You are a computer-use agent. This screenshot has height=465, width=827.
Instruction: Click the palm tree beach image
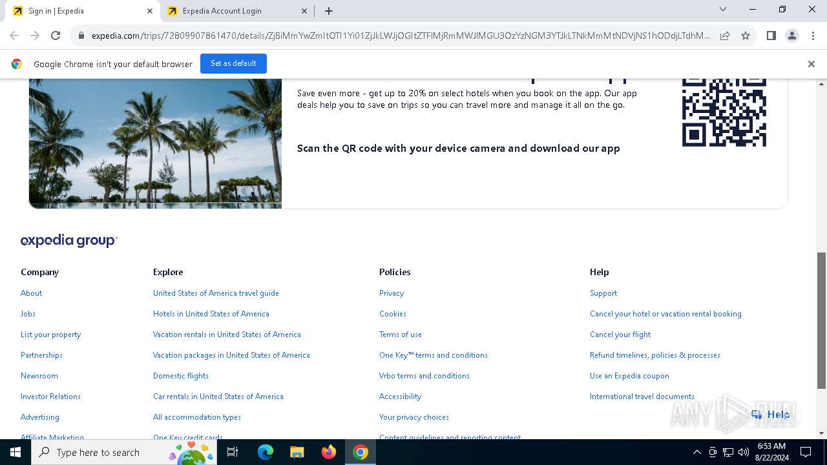(155, 143)
